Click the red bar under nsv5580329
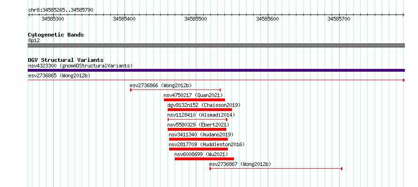This screenshot has height=187, width=418. pos(197,129)
